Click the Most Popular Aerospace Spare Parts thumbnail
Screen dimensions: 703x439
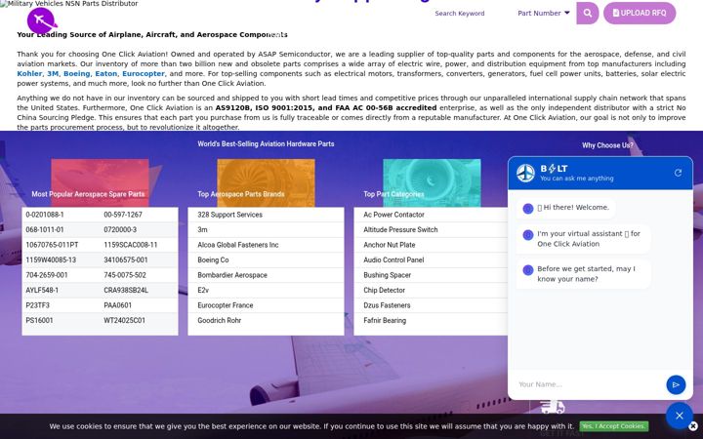[100, 182]
